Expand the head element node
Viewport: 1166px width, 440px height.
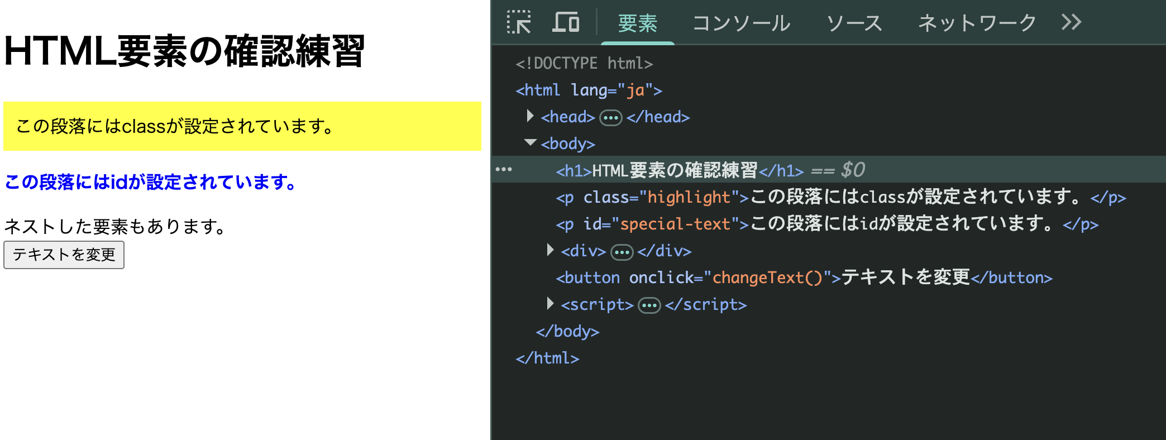click(x=530, y=116)
